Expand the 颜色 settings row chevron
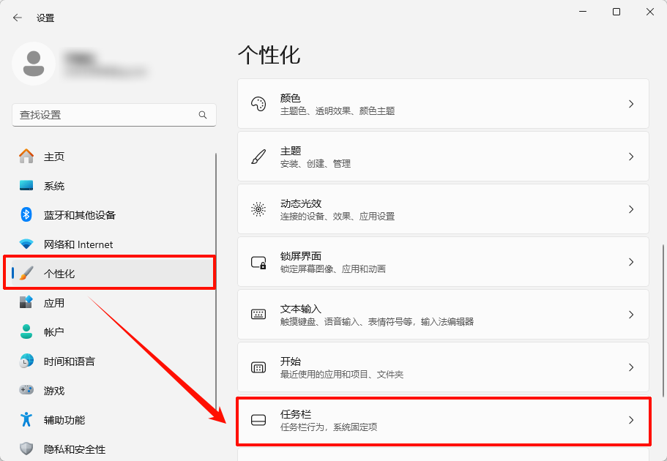This screenshot has width=667, height=461. pyautogui.click(x=631, y=103)
